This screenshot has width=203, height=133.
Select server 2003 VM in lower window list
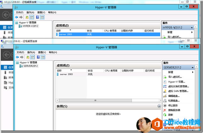coord(108,74)
